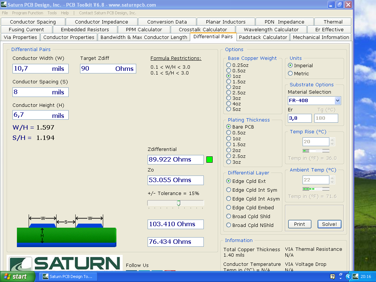The height and width of the screenshot is (282, 376).
Task: Click the Saturn logo image
Action: [x=65, y=263]
